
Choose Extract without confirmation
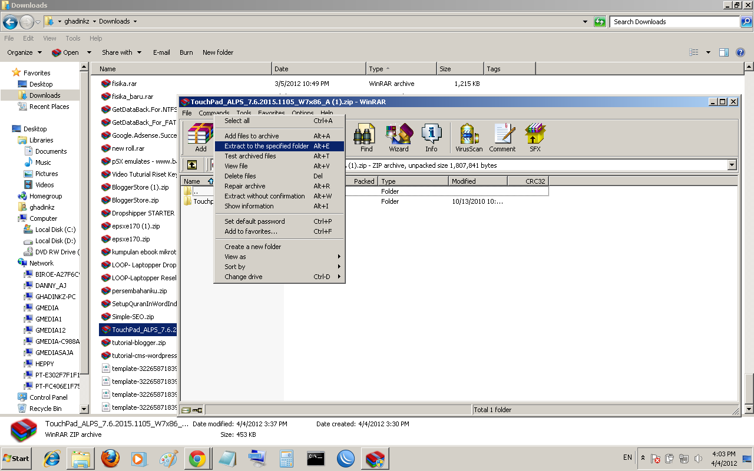coord(279,196)
